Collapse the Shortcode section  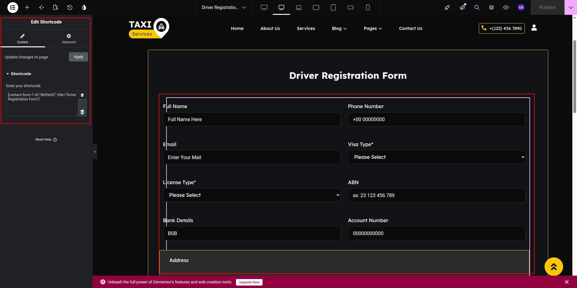(19, 74)
